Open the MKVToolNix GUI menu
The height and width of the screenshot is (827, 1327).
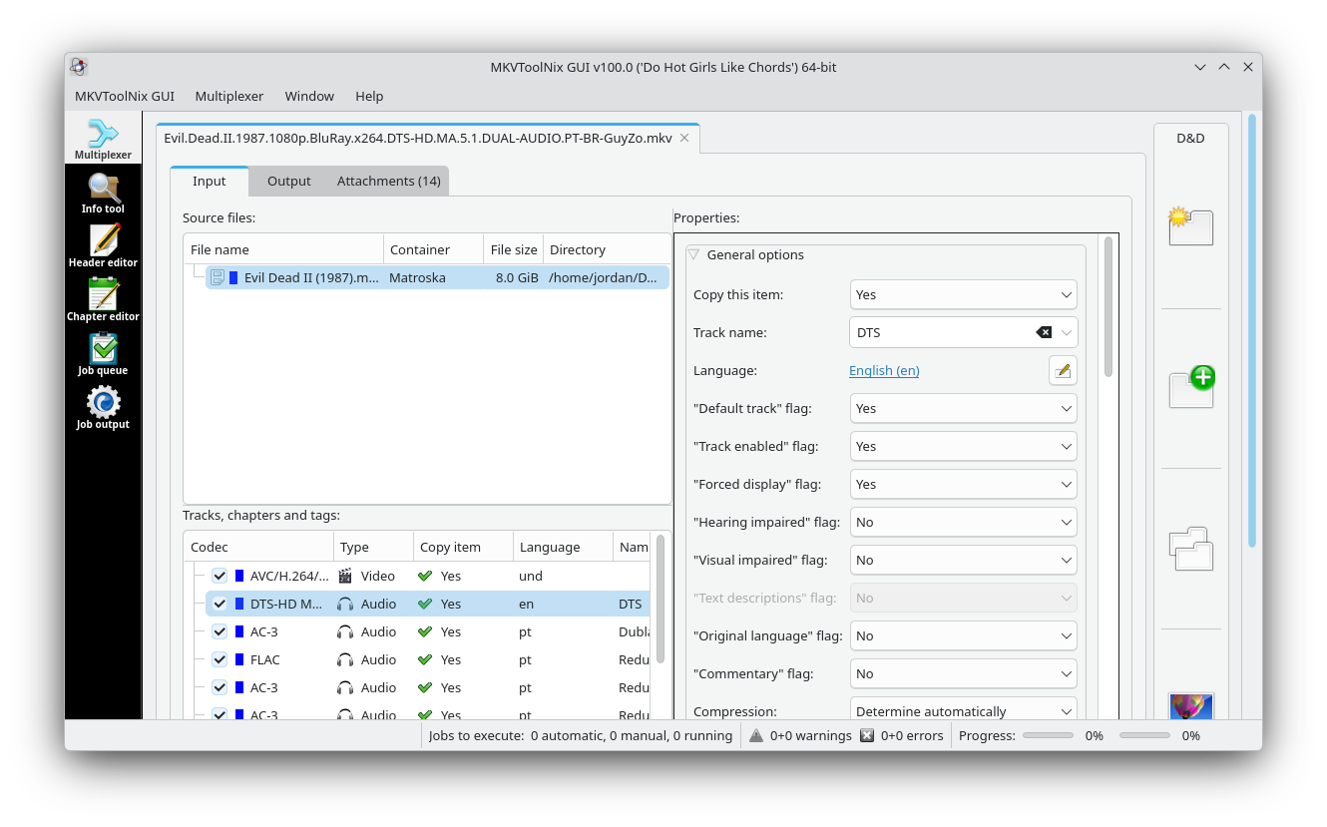pyautogui.click(x=125, y=96)
